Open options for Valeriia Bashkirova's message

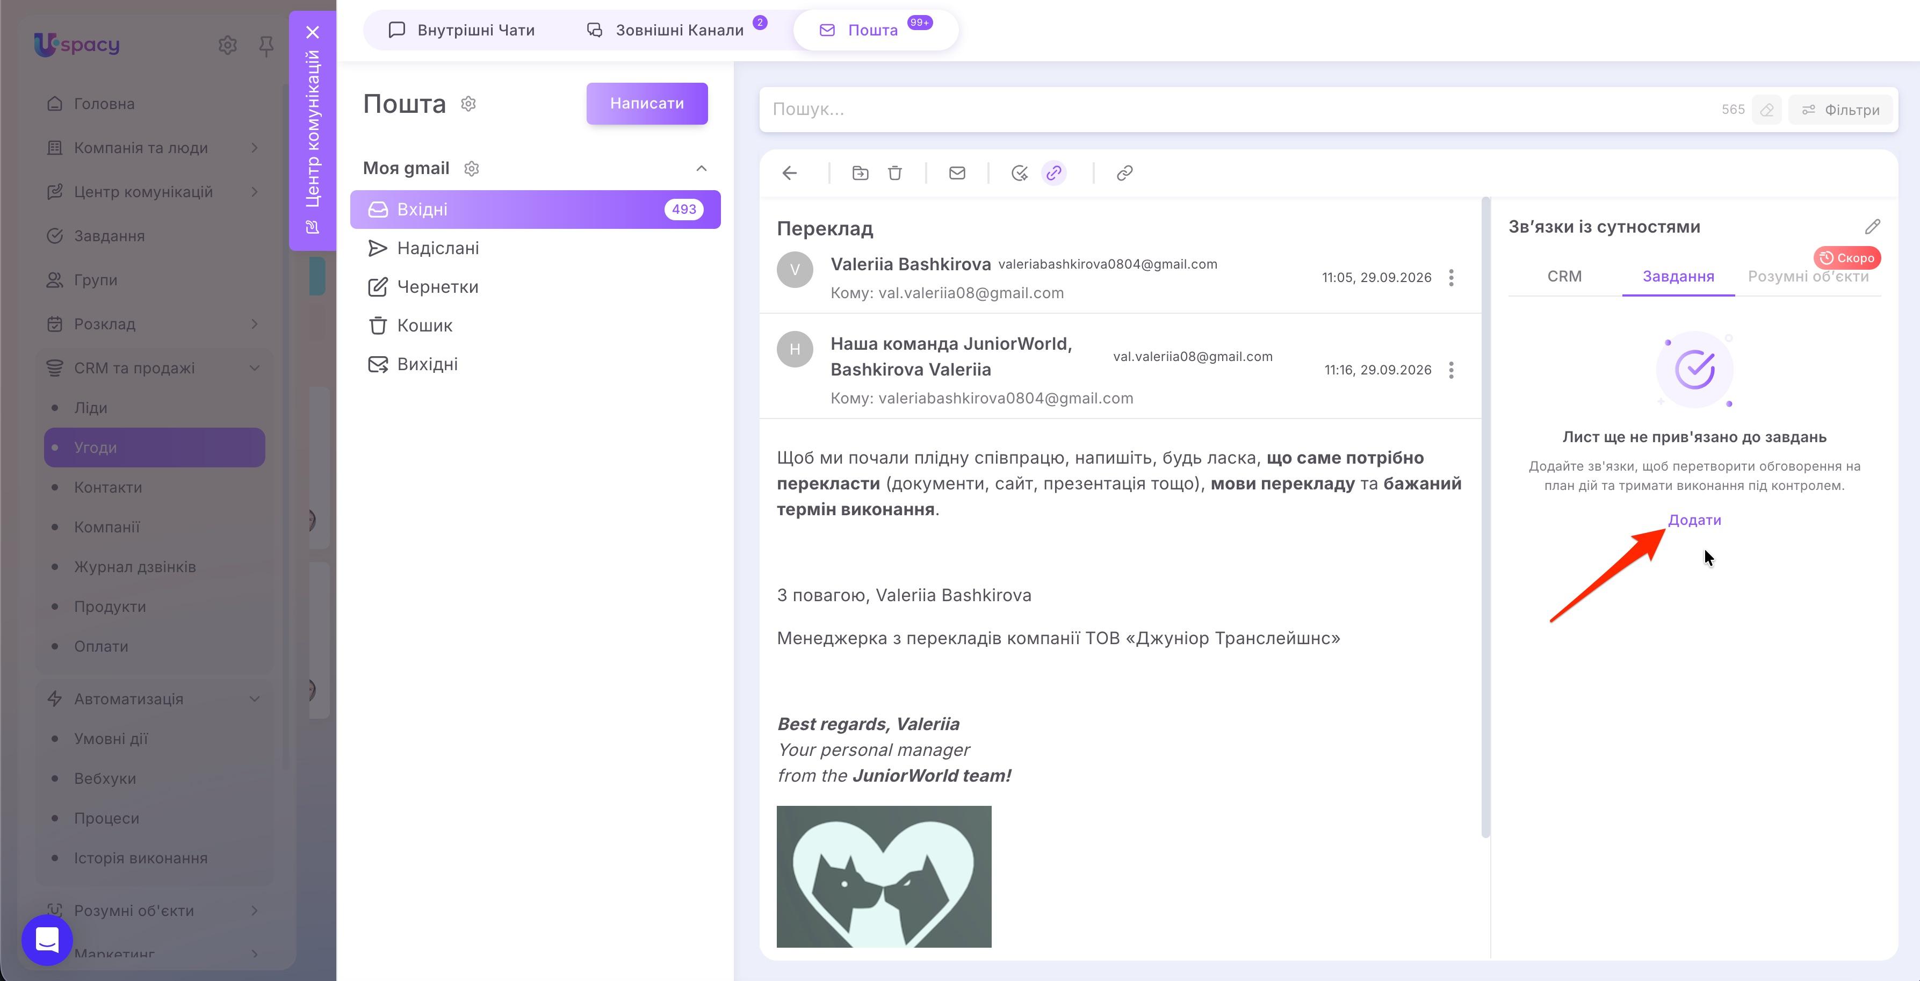[1450, 277]
